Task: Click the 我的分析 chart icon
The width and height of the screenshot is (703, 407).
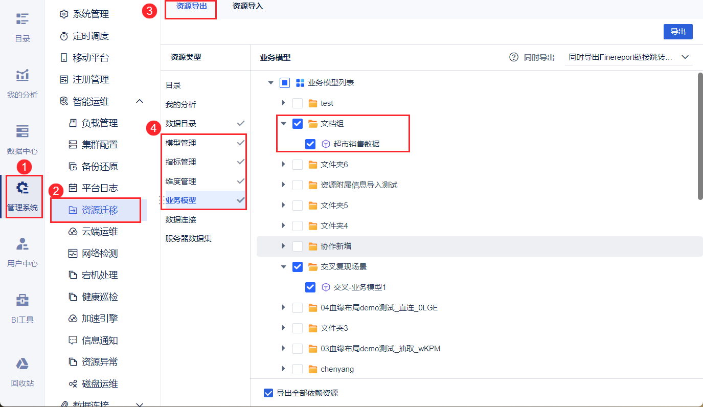Action: click(x=22, y=76)
